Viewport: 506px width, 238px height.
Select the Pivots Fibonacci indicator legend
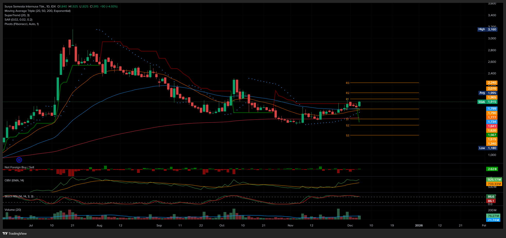pos(22,24)
